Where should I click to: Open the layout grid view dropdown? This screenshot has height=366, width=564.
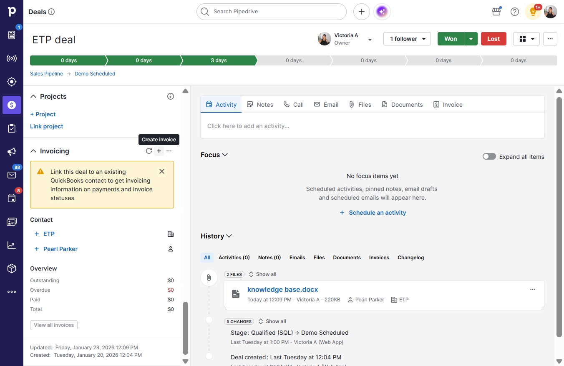pyautogui.click(x=526, y=39)
